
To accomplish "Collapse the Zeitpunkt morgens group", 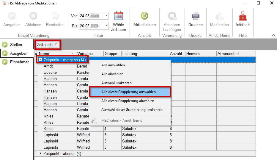I will coord(40,60).
